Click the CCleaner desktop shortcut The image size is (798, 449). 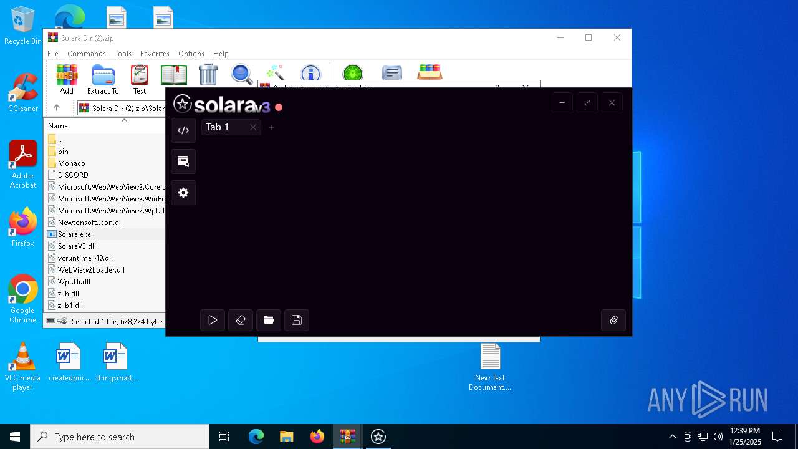pos(22,93)
